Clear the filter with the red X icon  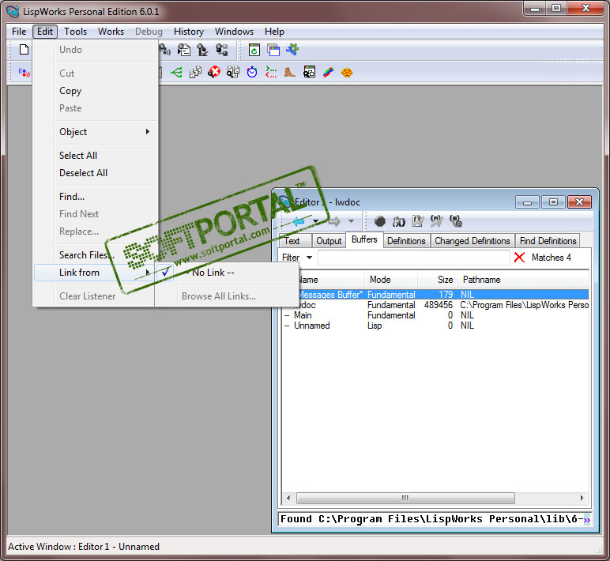pyautogui.click(x=519, y=257)
